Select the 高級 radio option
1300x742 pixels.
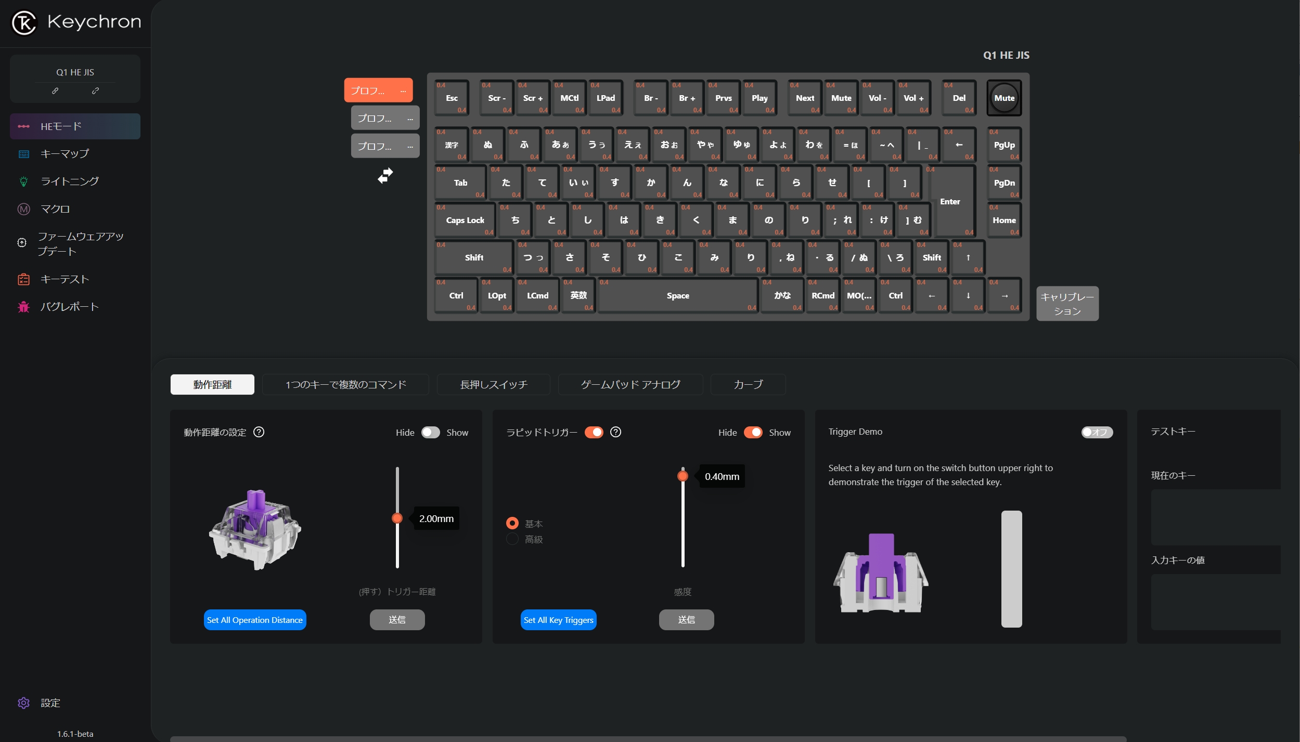pos(512,539)
